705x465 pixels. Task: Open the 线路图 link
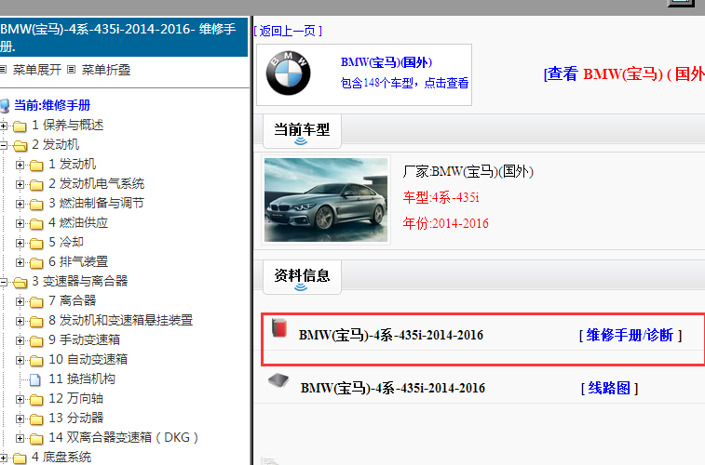[609, 388]
